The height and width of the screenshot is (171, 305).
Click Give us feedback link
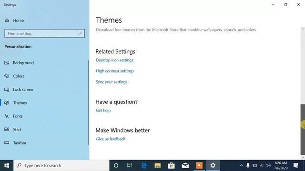pos(111,139)
